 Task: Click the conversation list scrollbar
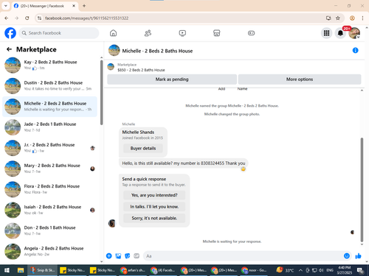pos(102,92)
